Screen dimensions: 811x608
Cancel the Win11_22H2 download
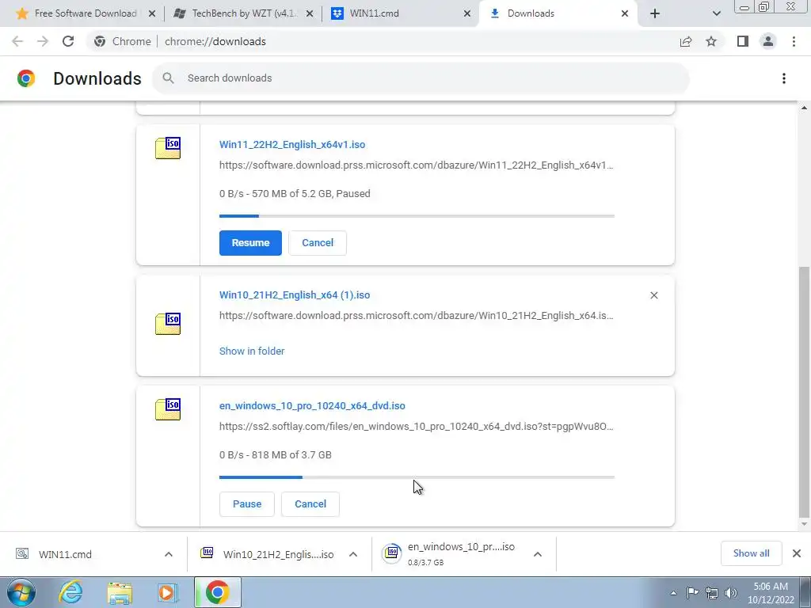click(x=317, y=243)
